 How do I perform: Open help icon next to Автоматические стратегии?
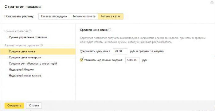pyautogui.click(x=41, y=45)
